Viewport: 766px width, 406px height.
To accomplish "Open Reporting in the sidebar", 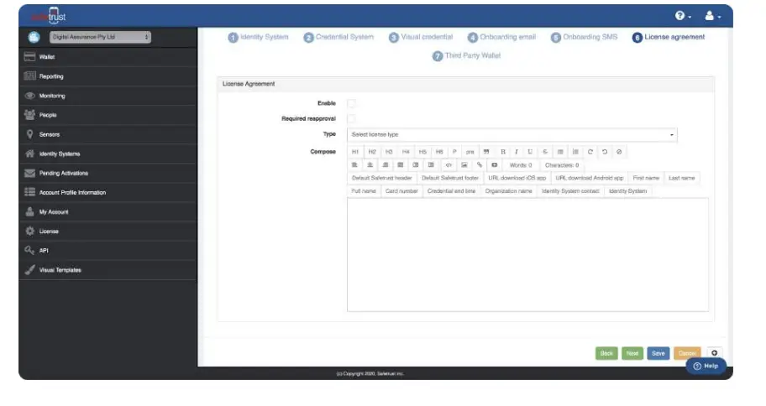I will pos(108,76).
